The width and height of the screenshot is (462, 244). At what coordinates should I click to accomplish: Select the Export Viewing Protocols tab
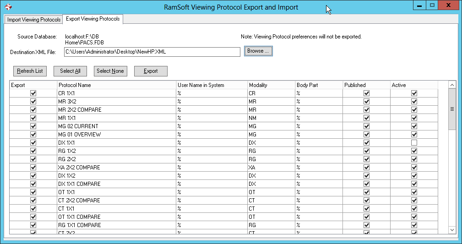(x=93, y=19)
